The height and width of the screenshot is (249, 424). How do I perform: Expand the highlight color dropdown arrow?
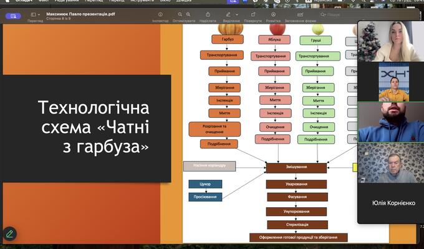237,14
